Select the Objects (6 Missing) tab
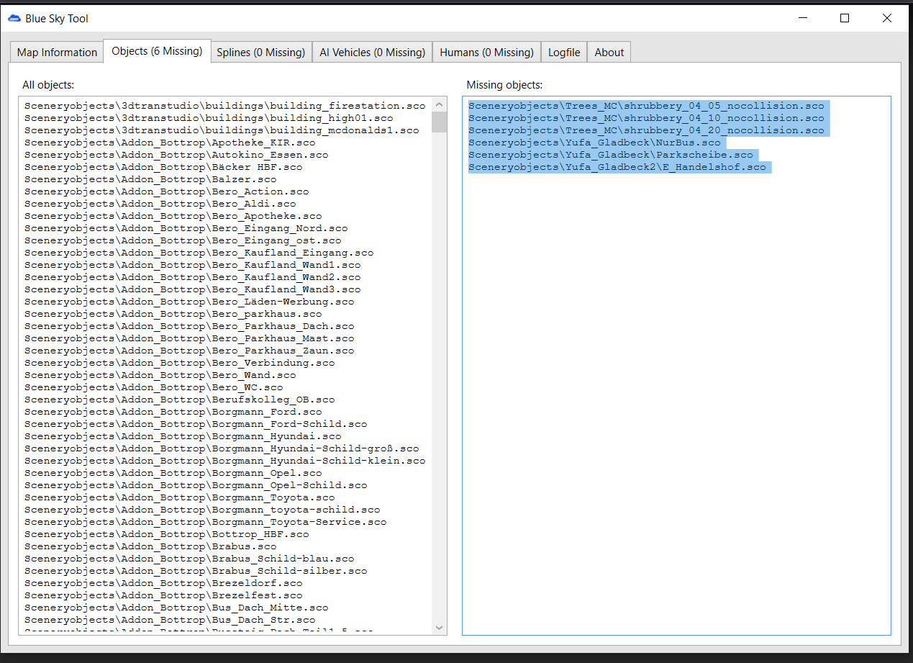The width and height of the screenshot is (913, 663). click(x=157, y=52)
